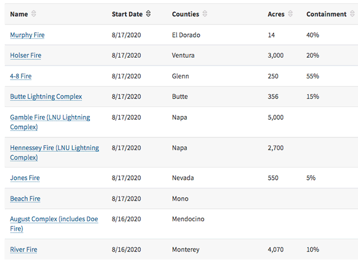This screenshot has height=260, width=358.
Task: Toggle the Start Date sort arrows
Action: pyautogui.click(x=148, y=14)
